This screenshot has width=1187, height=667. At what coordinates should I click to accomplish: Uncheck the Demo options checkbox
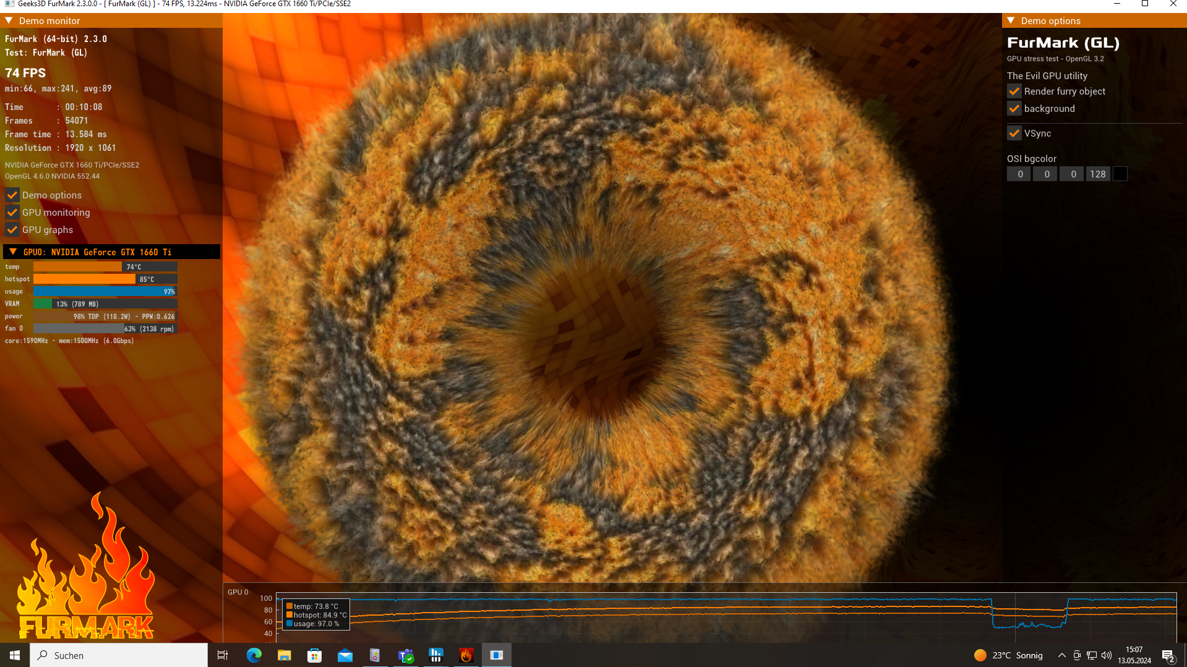point(12,195)
